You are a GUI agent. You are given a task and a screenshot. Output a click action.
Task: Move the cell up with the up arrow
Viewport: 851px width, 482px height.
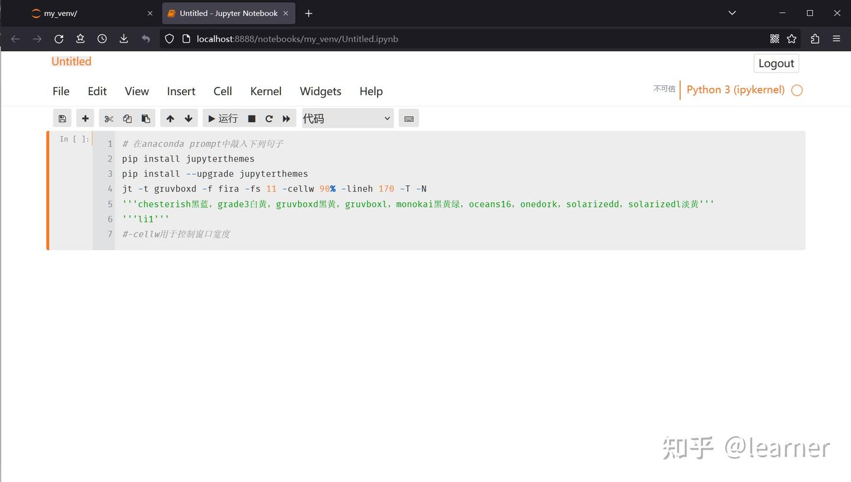point(170,118)
